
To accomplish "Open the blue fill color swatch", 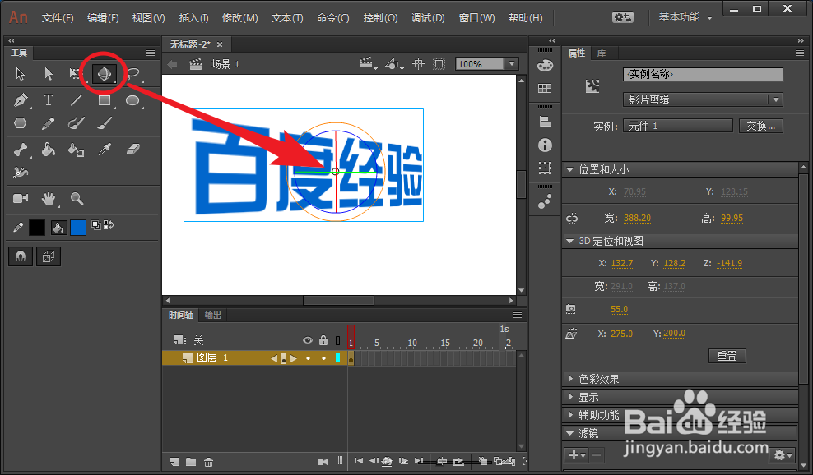I will tap(78, 228).
